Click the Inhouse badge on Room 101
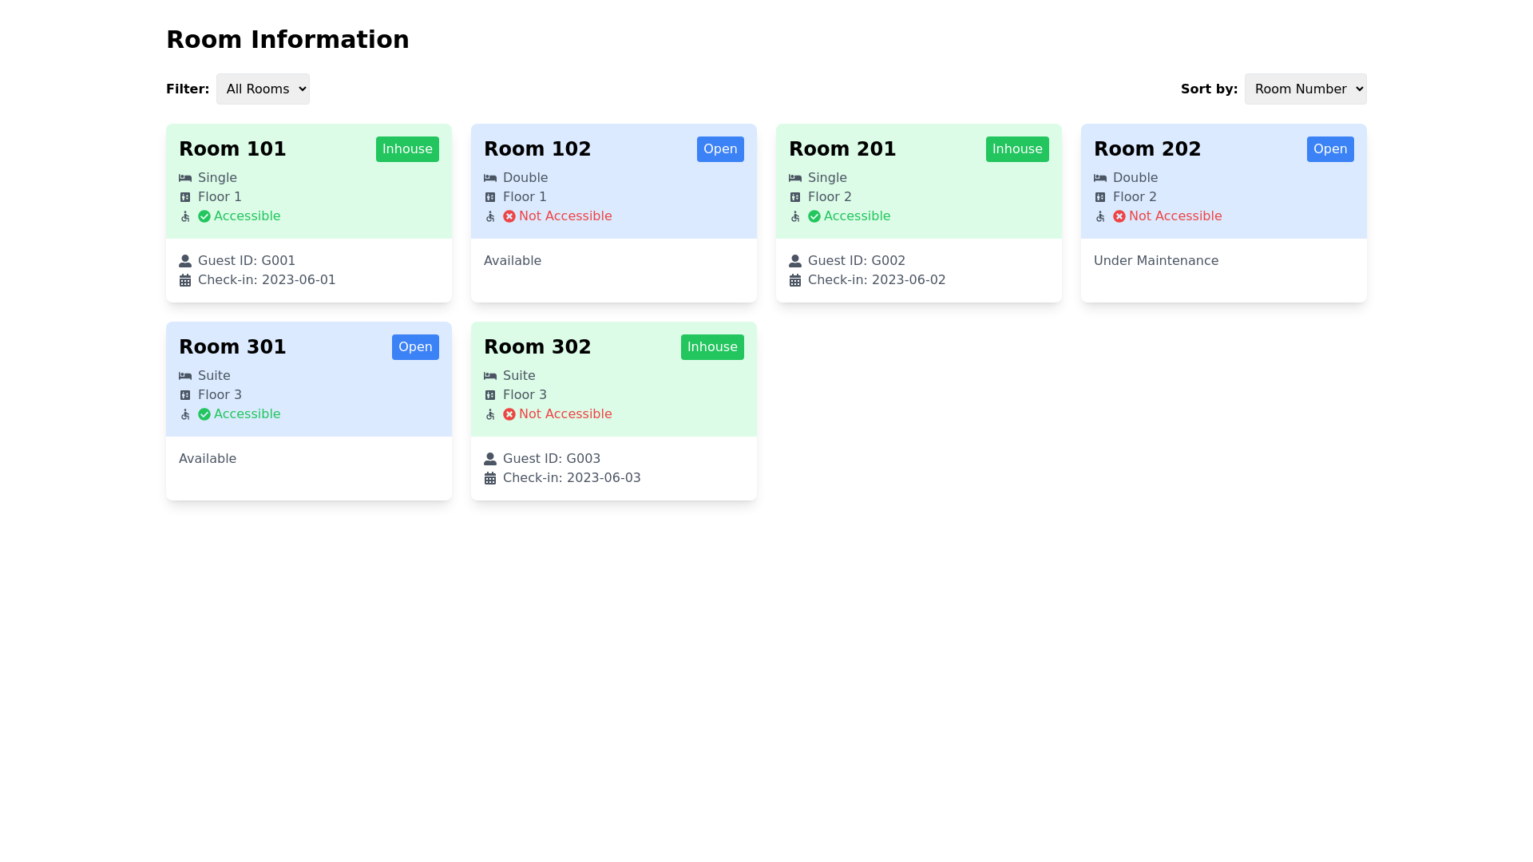The width and height of the screenshot is (1533, 862). 407,148
